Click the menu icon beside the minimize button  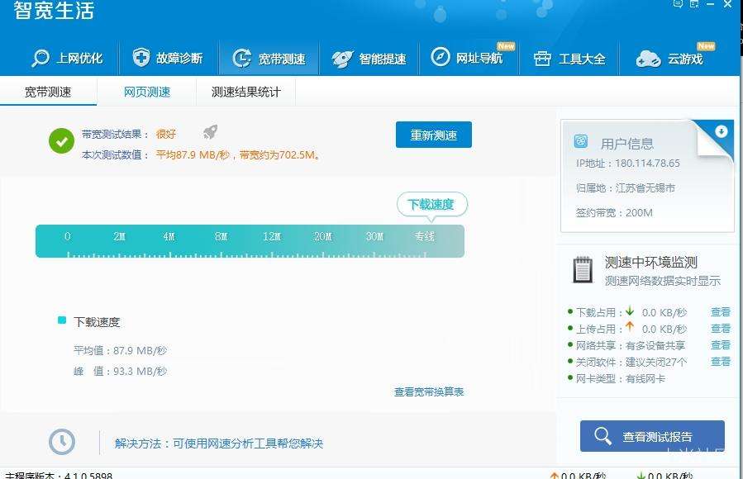pos(694,4)
